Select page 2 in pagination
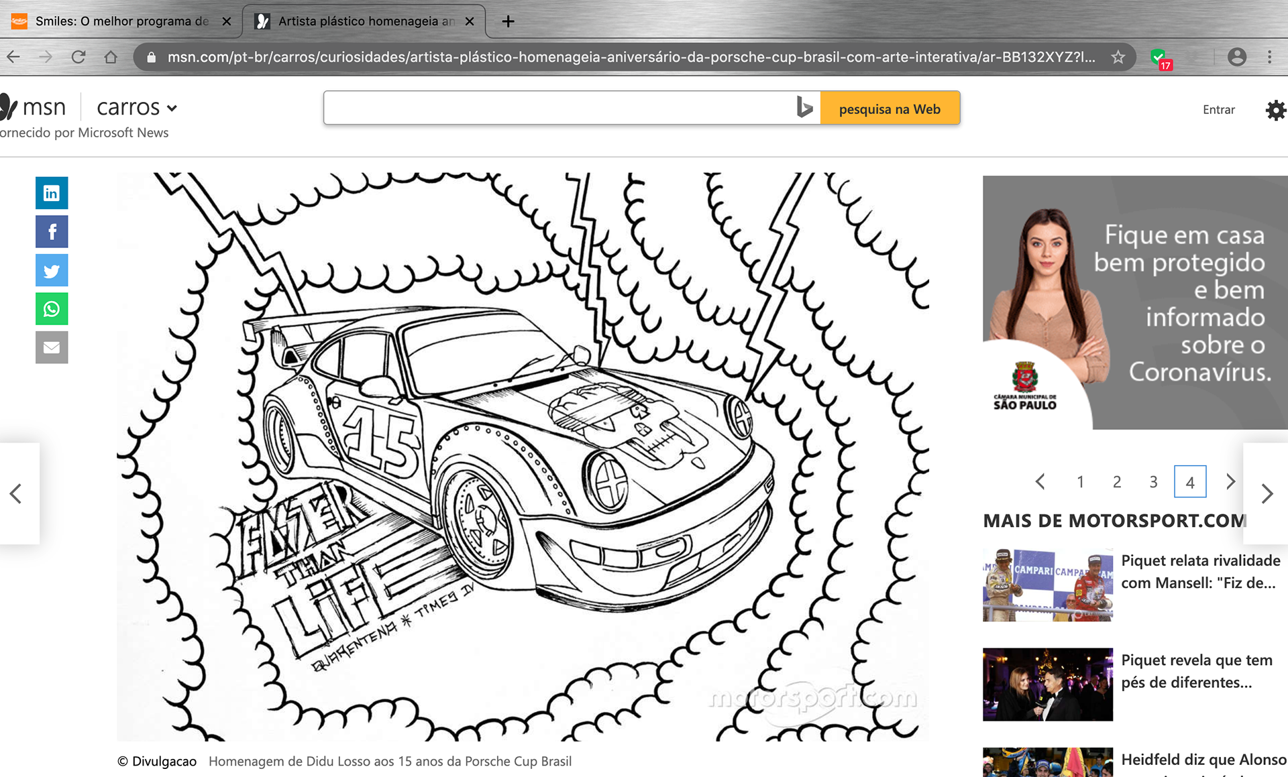The height and width of the screenshot is (777, 1288). (1117, 482)
